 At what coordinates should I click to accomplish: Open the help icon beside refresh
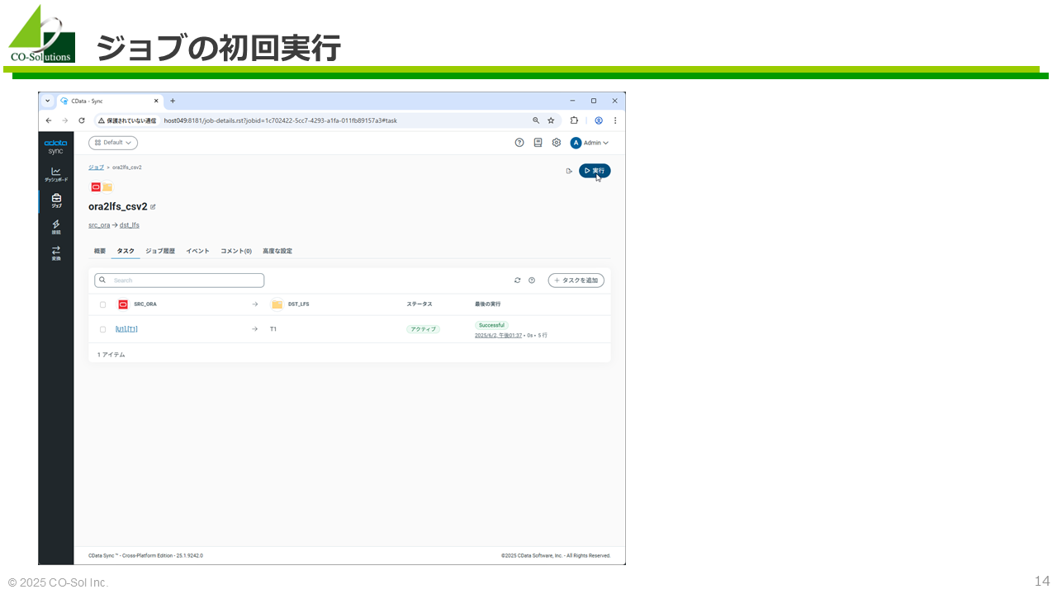(x=532, y=280)
